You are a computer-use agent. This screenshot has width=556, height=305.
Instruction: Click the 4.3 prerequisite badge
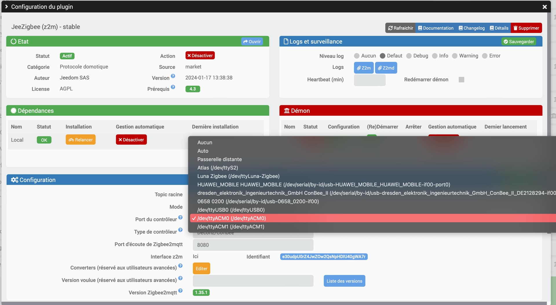pyautogui.click(x=193, y=89)
